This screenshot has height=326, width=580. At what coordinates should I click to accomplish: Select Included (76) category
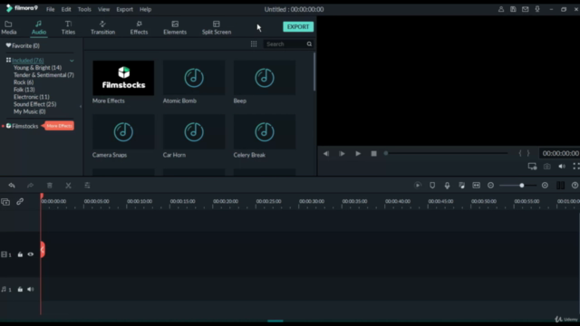coord(28,61)
